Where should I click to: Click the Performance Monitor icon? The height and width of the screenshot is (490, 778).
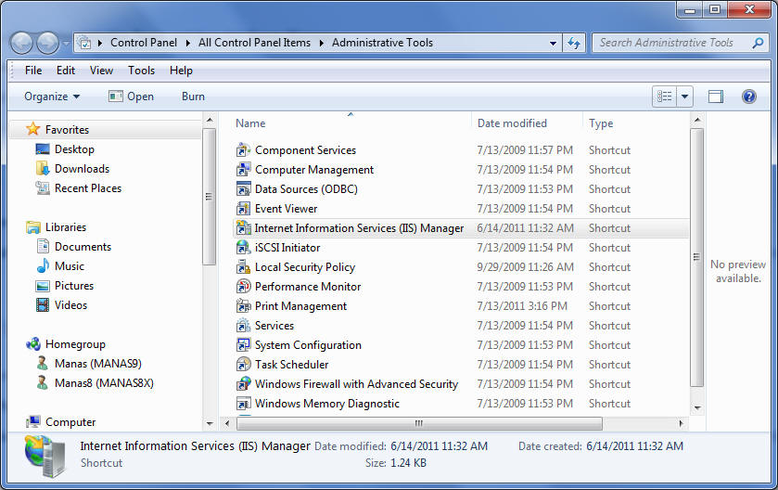[243, 287]
